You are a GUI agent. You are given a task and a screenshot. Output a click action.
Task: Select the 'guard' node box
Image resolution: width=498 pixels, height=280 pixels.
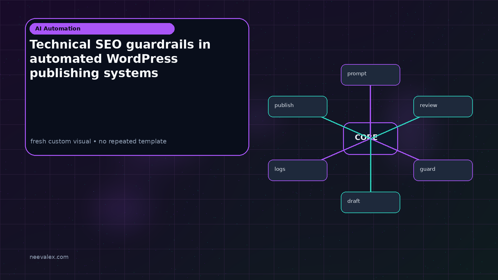coord(443,170)
